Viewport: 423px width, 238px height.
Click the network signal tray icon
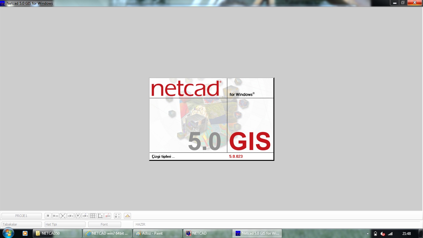[x=390, y=234]
